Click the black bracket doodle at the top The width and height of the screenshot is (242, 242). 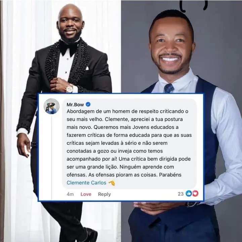point(194,6)
